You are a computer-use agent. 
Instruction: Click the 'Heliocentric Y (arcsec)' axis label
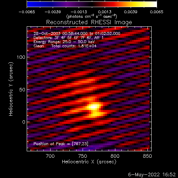(11, 89)
